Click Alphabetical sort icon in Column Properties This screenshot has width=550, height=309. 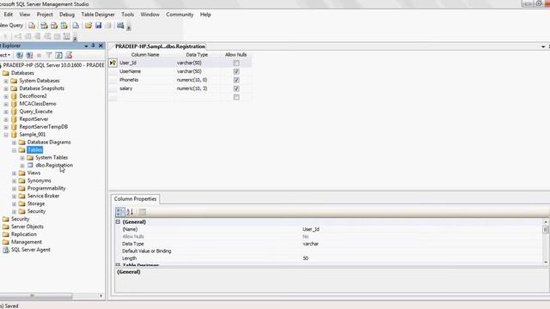(x=130, y=212)
